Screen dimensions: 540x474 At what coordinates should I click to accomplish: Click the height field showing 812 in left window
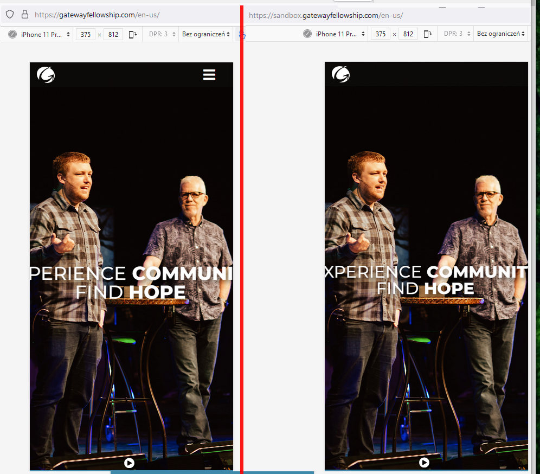pos(113,35)
